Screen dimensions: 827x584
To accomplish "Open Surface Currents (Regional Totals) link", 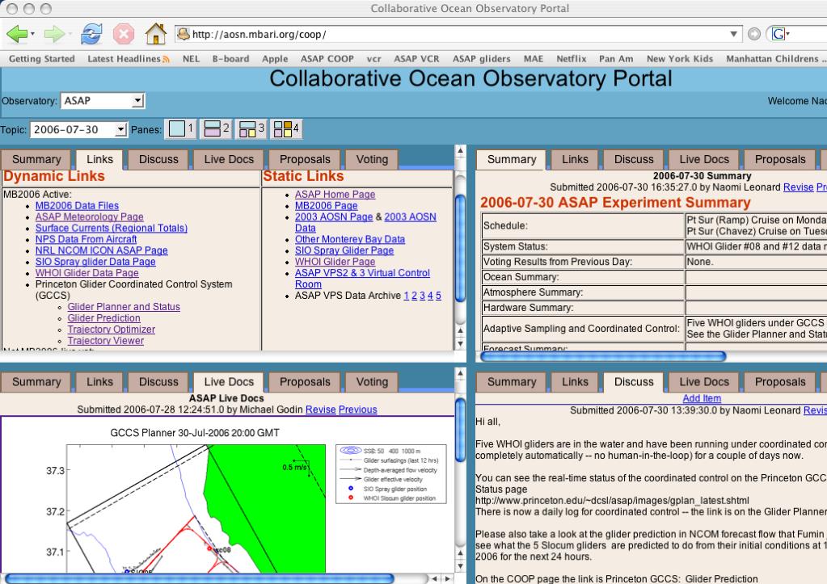I will click(x=112, y=229).
